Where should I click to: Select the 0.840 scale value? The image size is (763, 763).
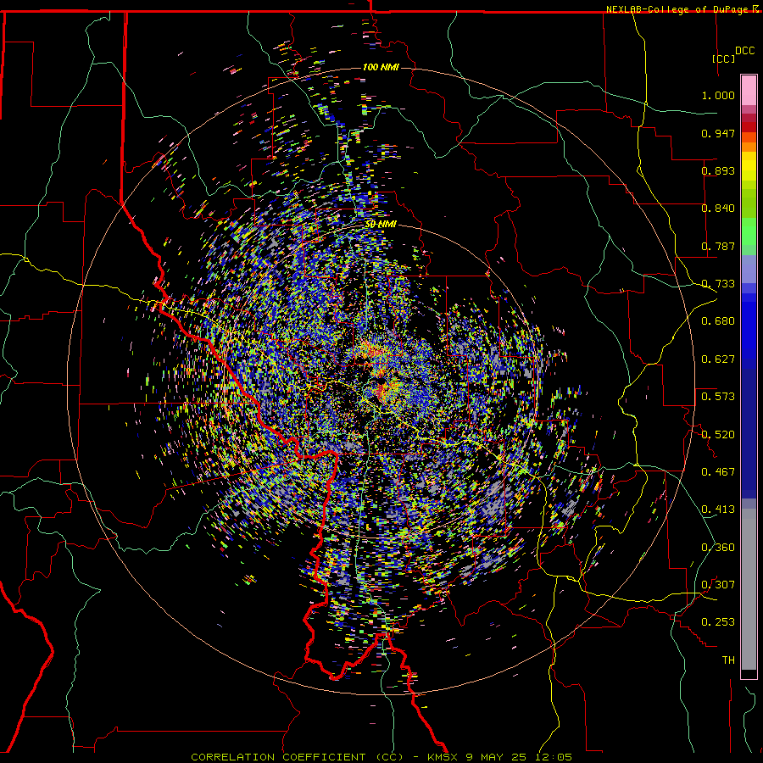718,209
